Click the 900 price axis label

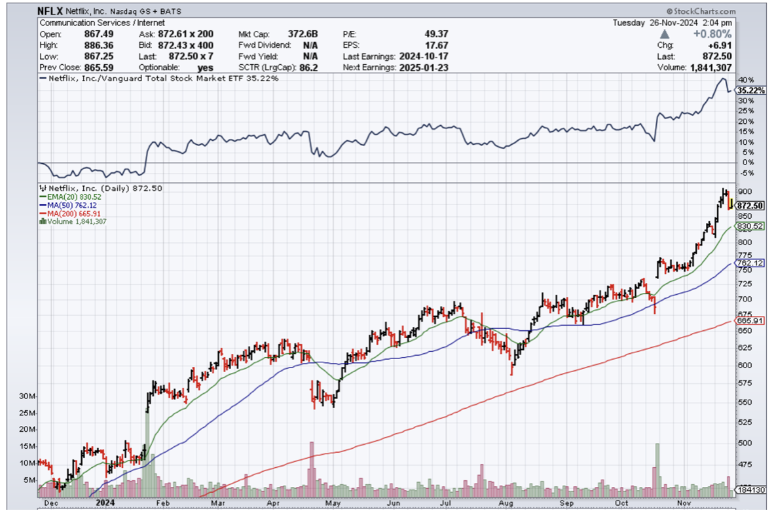745,191
